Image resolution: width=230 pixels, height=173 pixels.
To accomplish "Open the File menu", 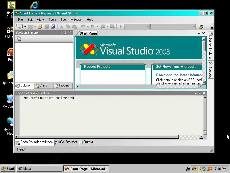I will pyautogui.click(x=20, y=20).
